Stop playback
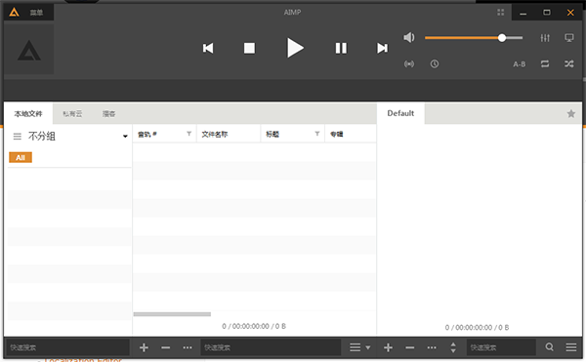The image size is (586, 362). 249,48
